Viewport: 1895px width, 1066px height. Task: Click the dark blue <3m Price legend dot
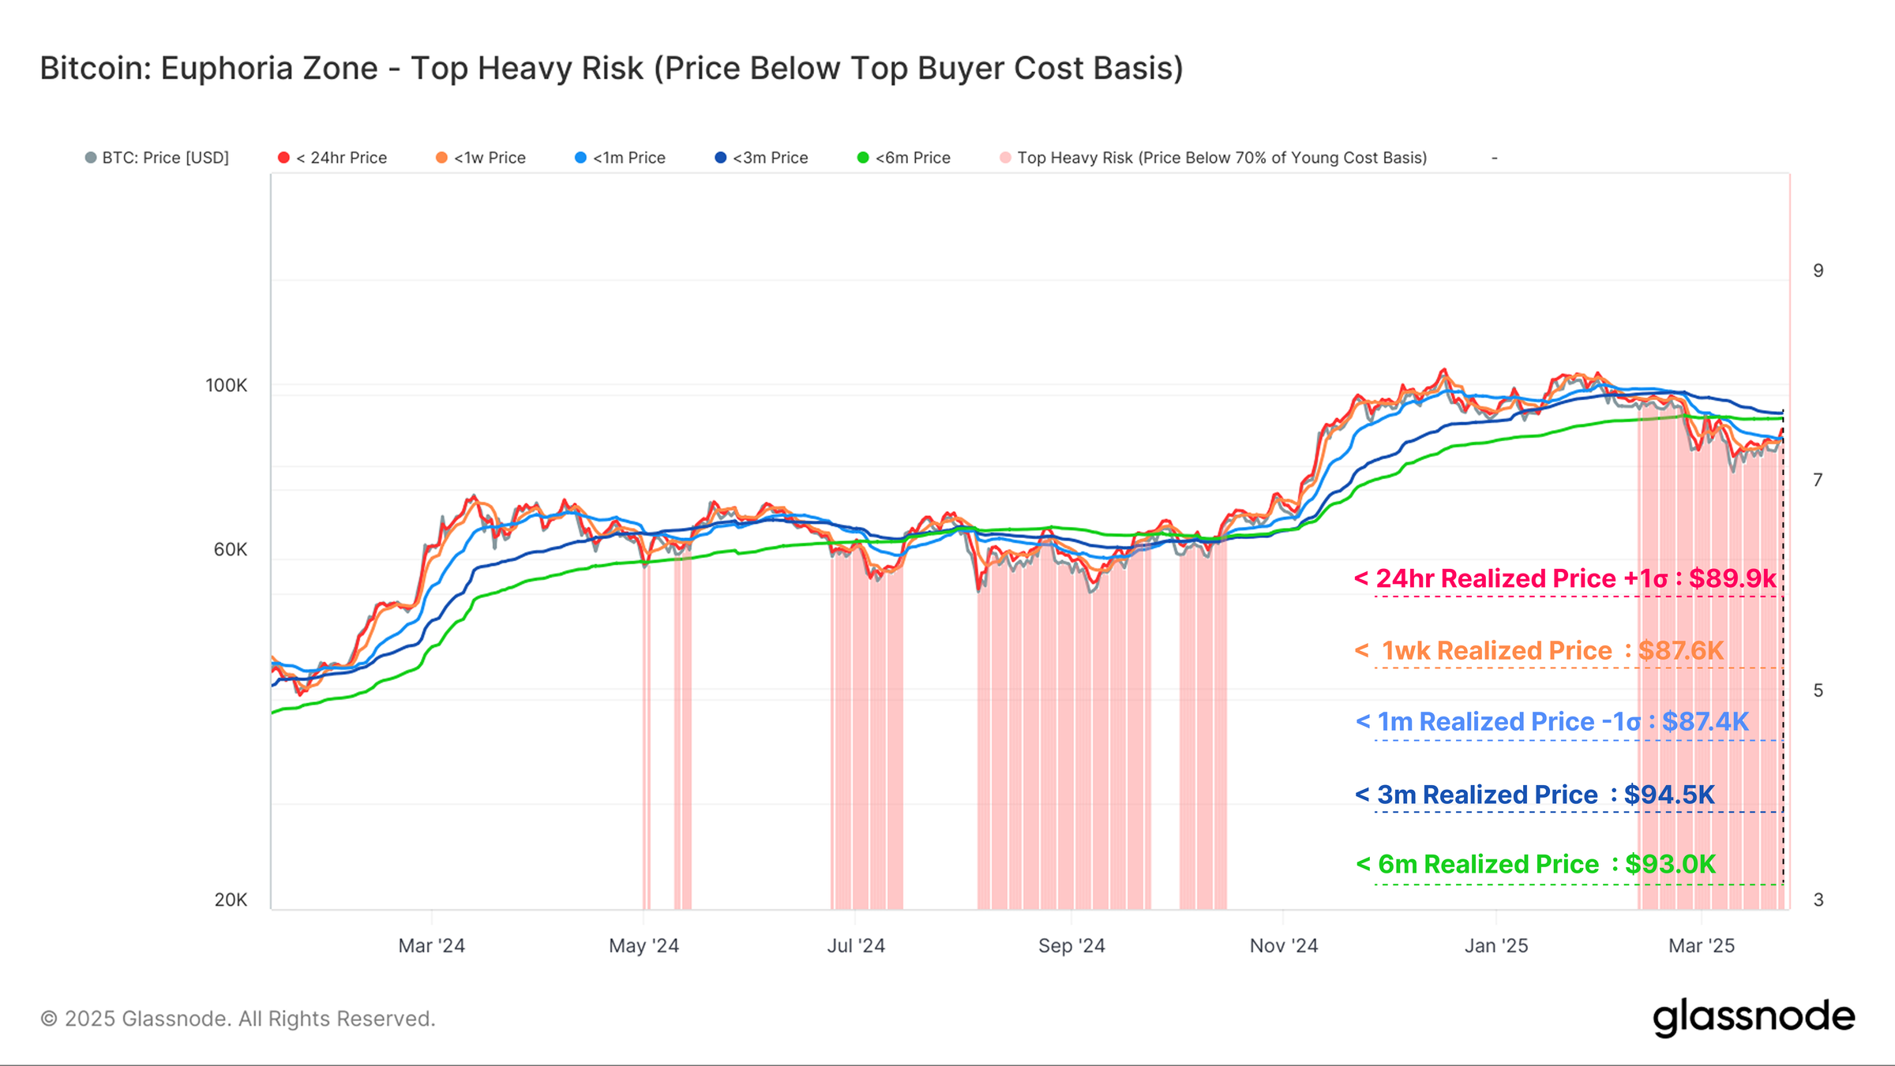point(720,158)
